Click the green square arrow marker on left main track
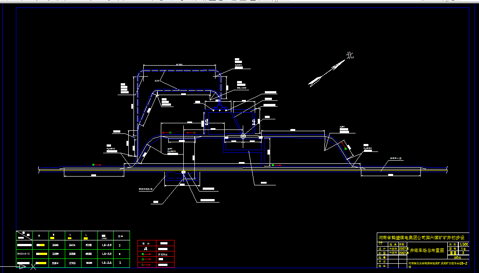 pos(97,165)
